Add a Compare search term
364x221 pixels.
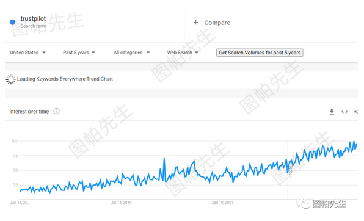(217, 23)
